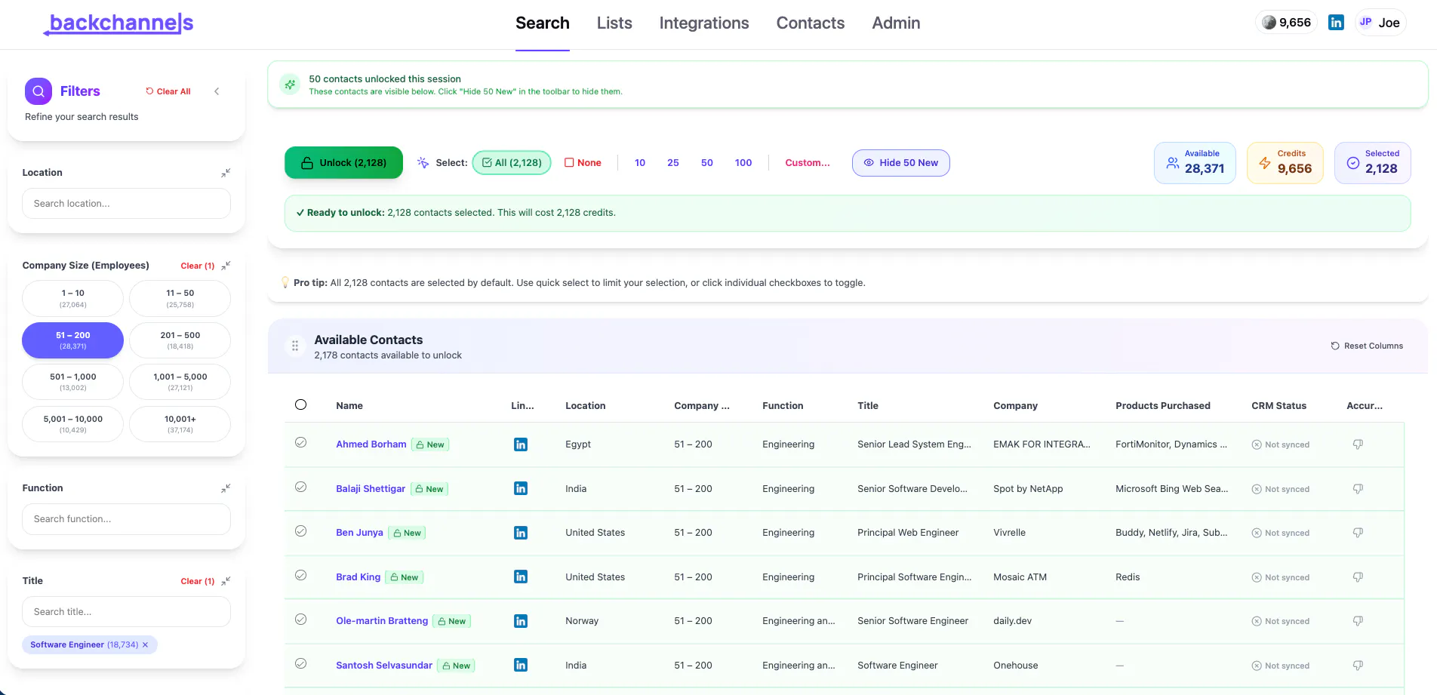Image resolution: width=1437 pixels, height=695 pixels.
Task: Quick select 100 contacts
Action: pos(743,163)
